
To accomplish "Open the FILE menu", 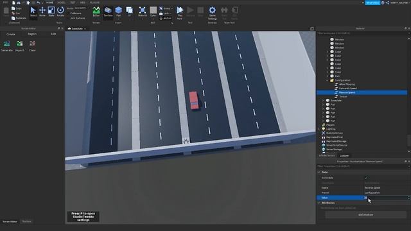I will point(5,3).
